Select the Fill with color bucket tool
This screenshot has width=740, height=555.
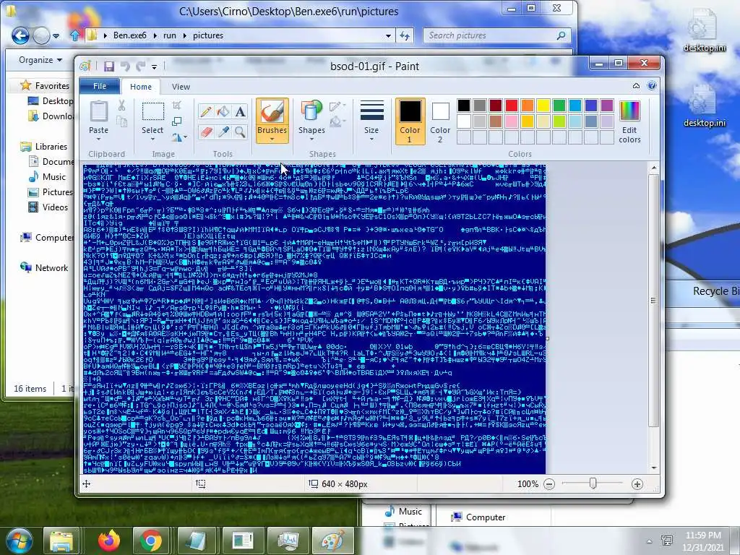(x=223, y=112)
